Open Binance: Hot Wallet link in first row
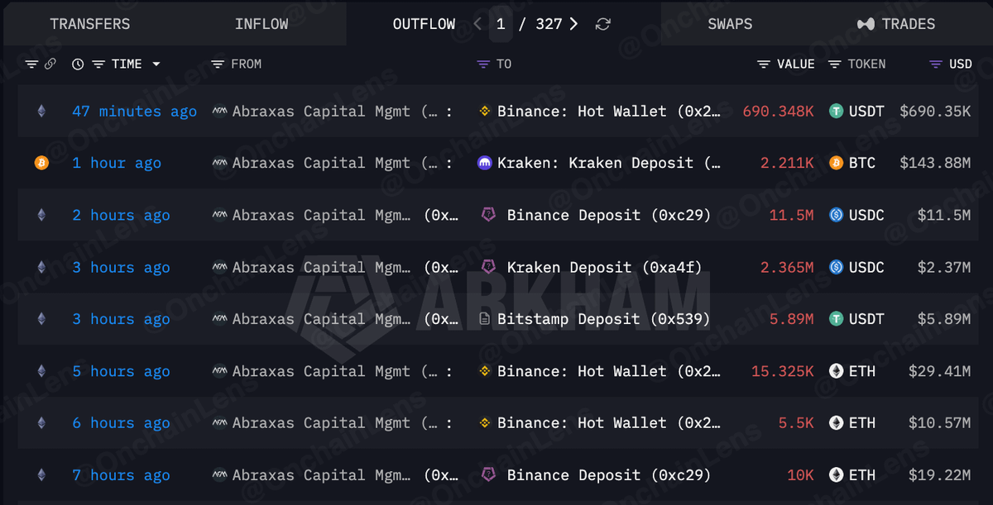This screenshot has height=505, width=993. point(609,111)
